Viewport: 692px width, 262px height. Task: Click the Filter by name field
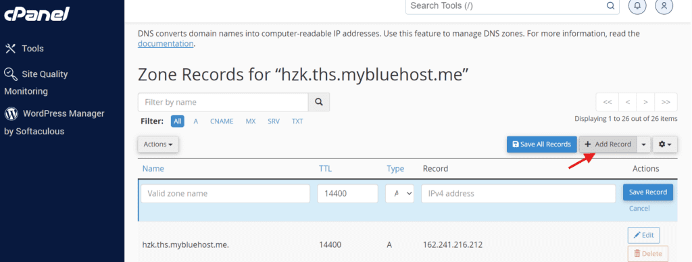click(x=223, y=103)
